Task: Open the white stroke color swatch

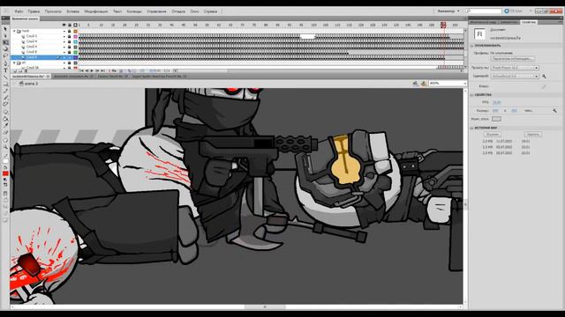Action: (x=5, y=161)
